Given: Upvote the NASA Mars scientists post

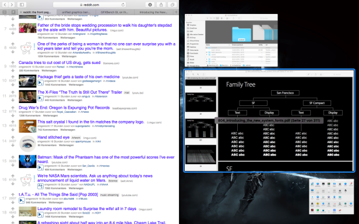Looking at the screenshot, I should [x=13, y=176].
